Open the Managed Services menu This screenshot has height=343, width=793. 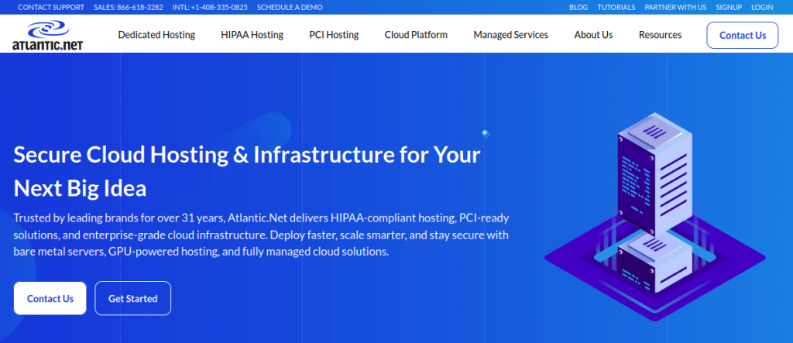[x=511, y=35]
